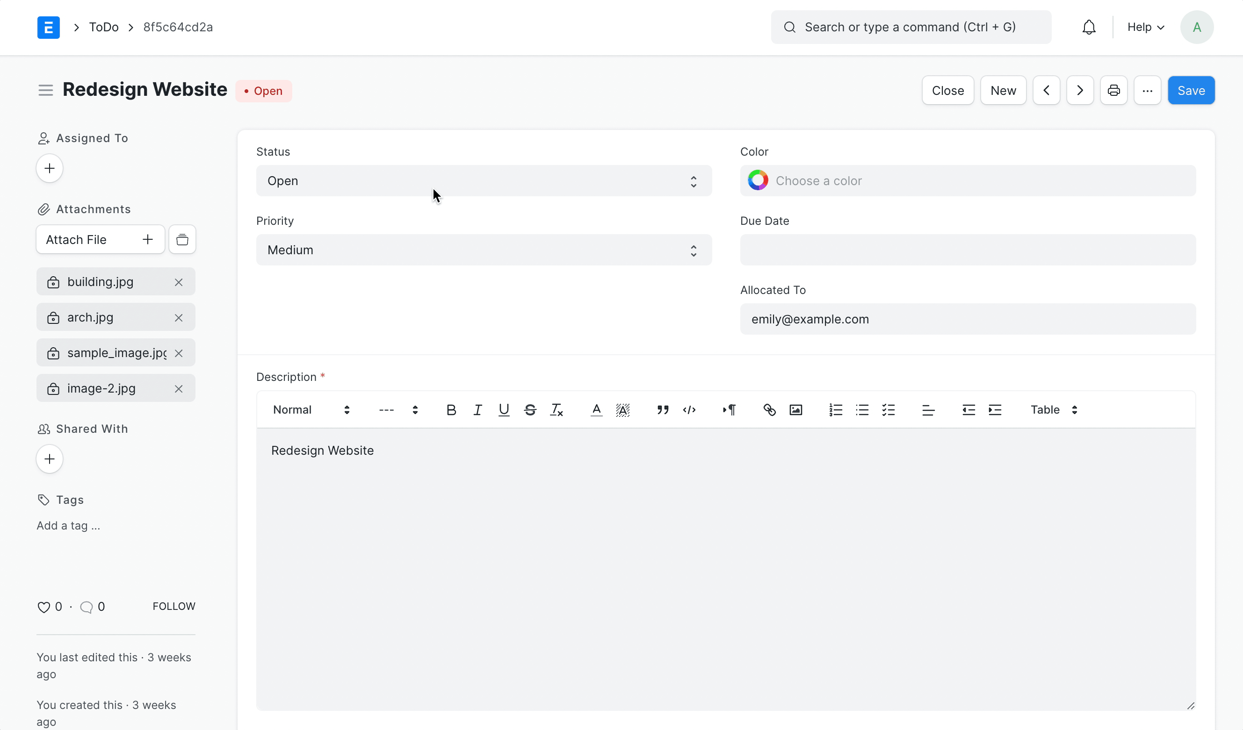Viewport: 1243px width, 730px height.
Task: Insert an ordered numbered list
Action: (836, 409)
